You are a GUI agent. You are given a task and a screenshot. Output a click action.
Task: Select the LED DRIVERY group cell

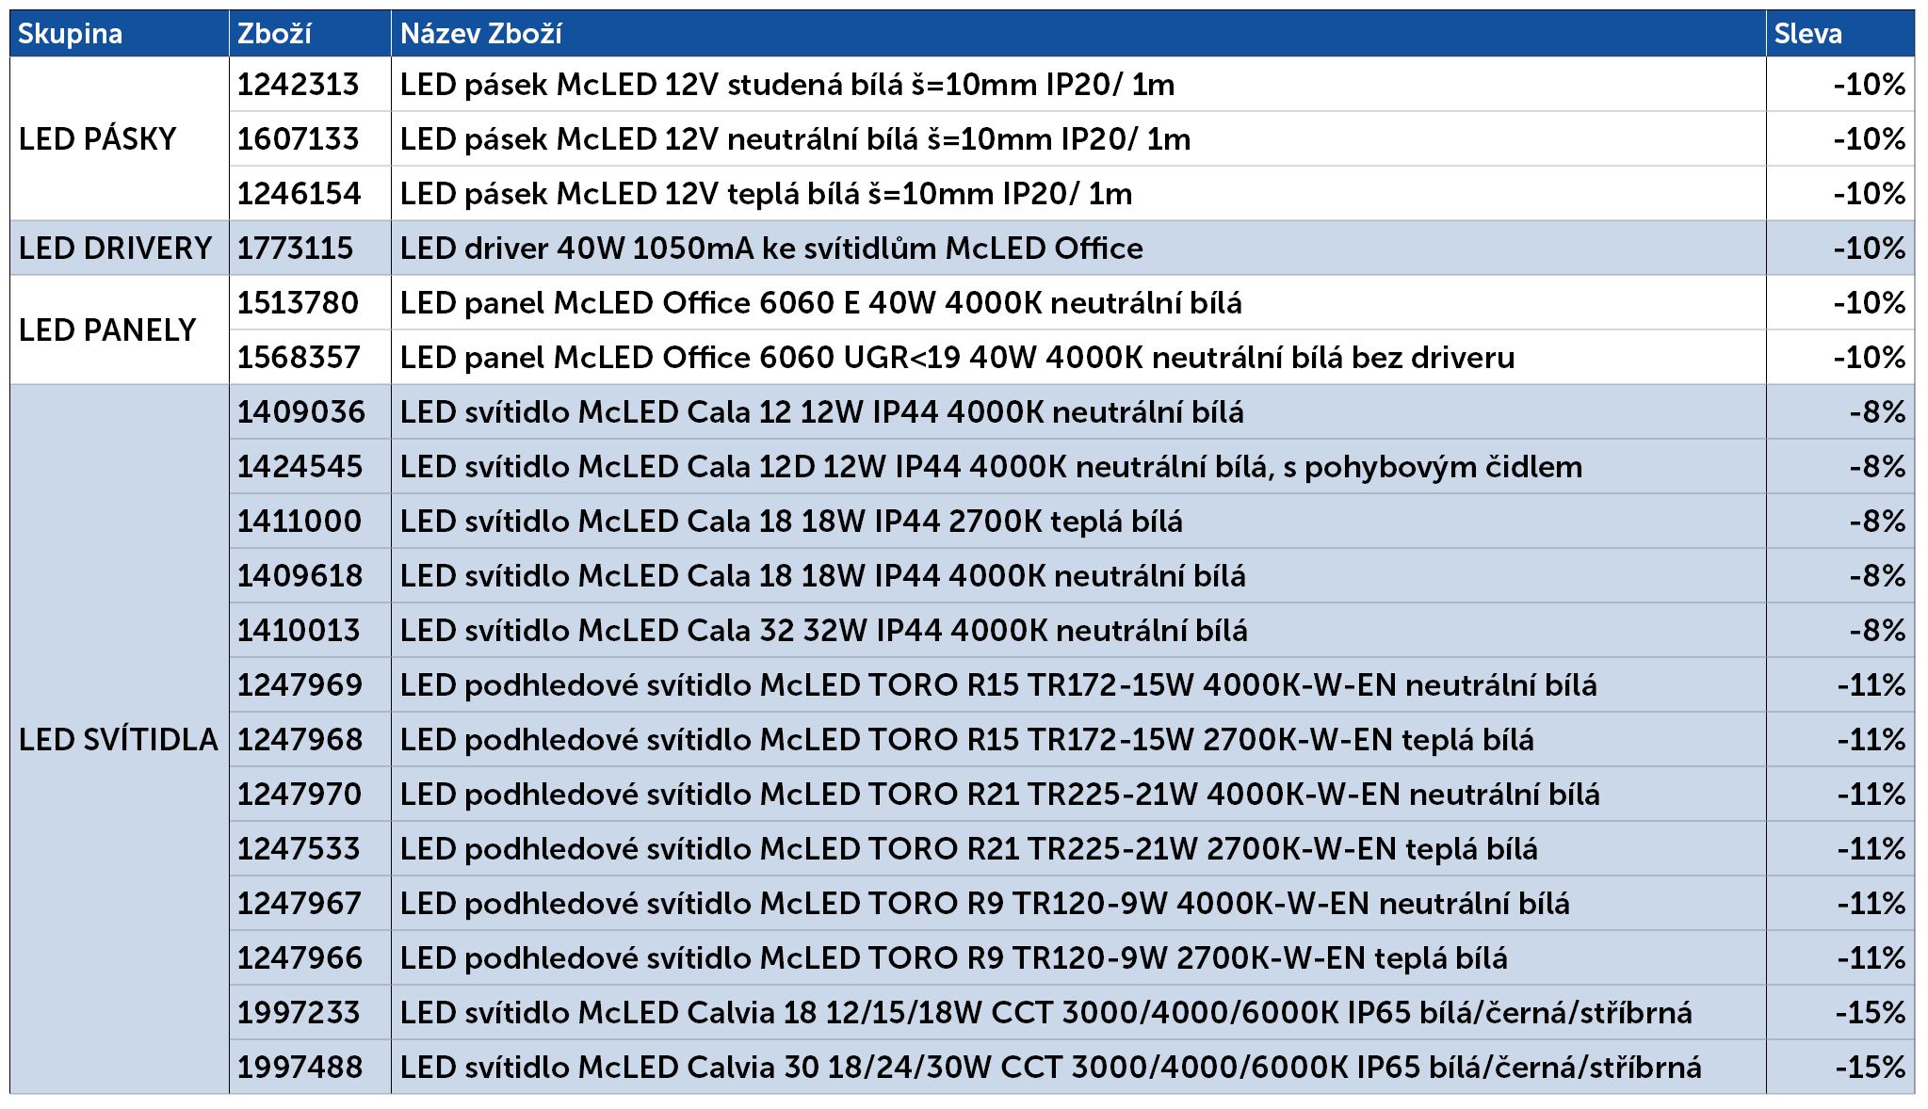click(x=119, y=249)
